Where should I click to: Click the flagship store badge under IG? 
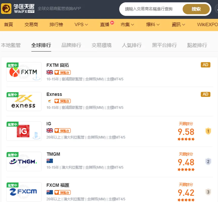coord(63,131)
